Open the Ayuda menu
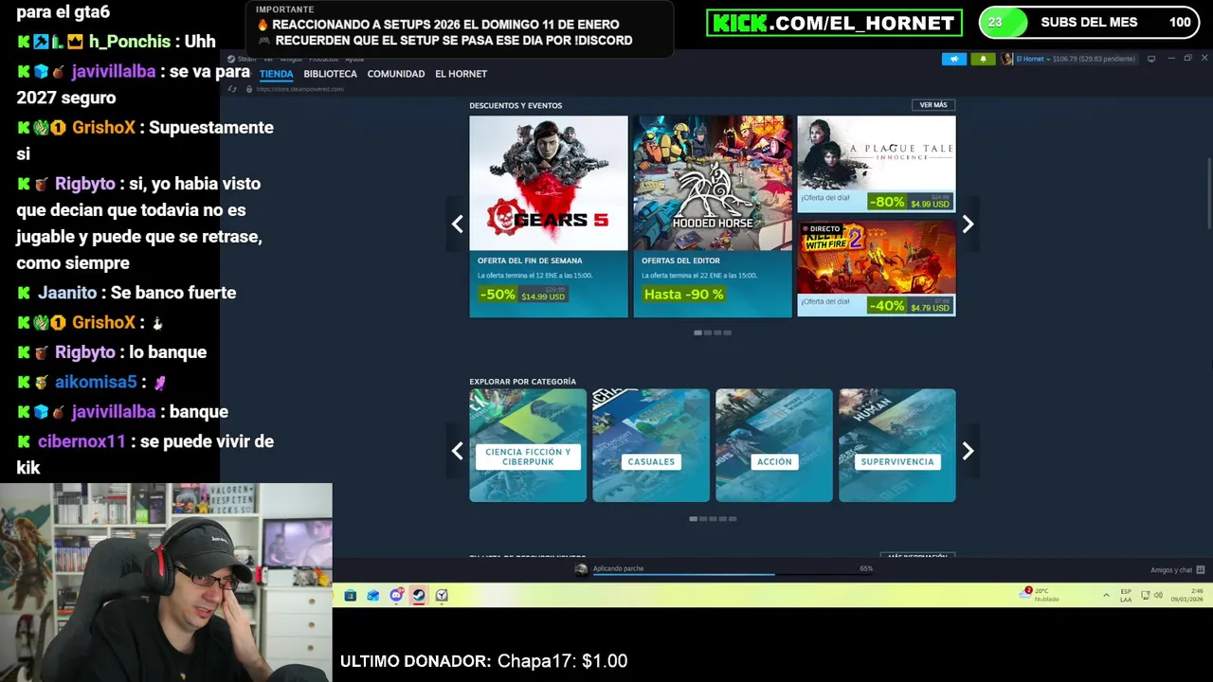This screenshot has height=682, width=1213. pos(353,59)
